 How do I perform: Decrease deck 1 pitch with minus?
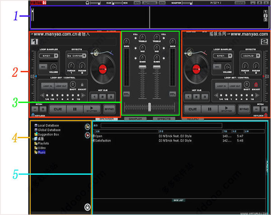(35, 109)
